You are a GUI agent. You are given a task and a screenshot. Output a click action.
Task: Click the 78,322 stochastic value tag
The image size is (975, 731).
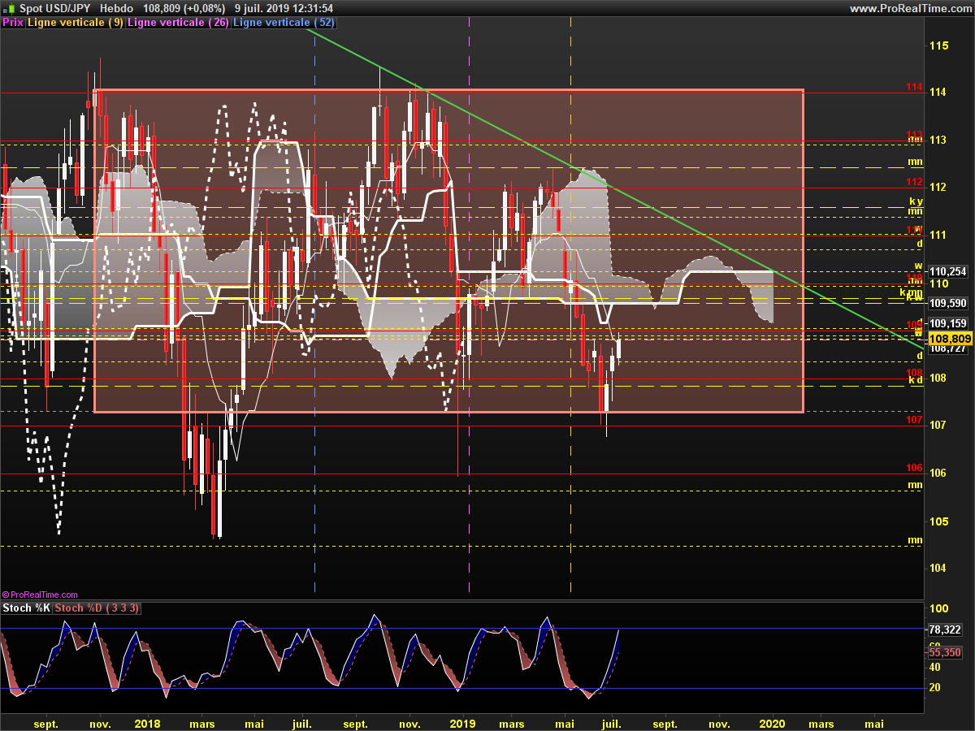click(947, 629)
